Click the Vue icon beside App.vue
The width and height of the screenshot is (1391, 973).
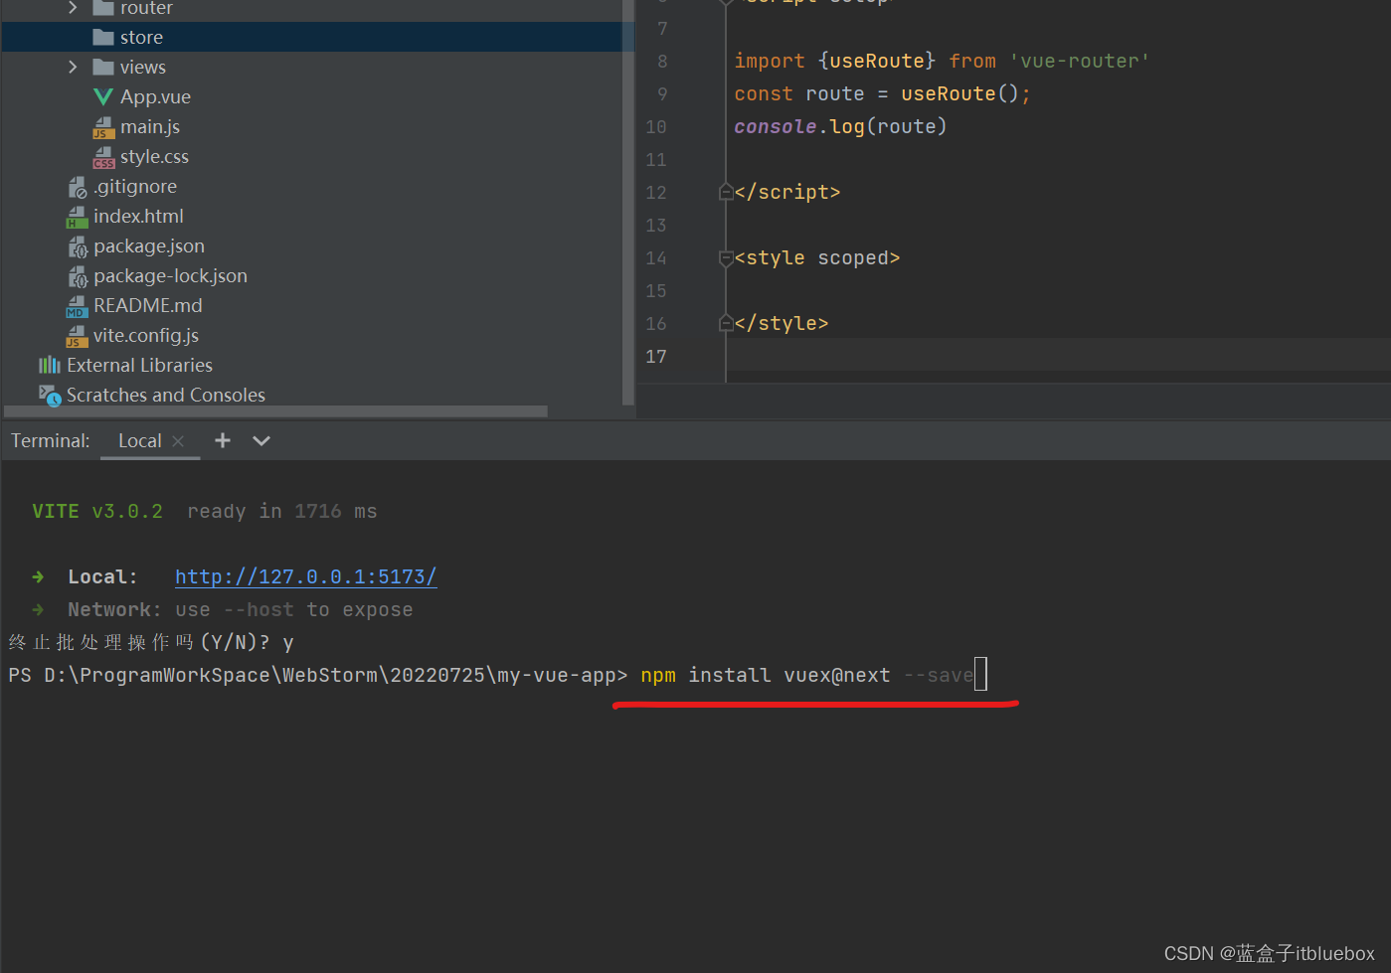point(103,96)
